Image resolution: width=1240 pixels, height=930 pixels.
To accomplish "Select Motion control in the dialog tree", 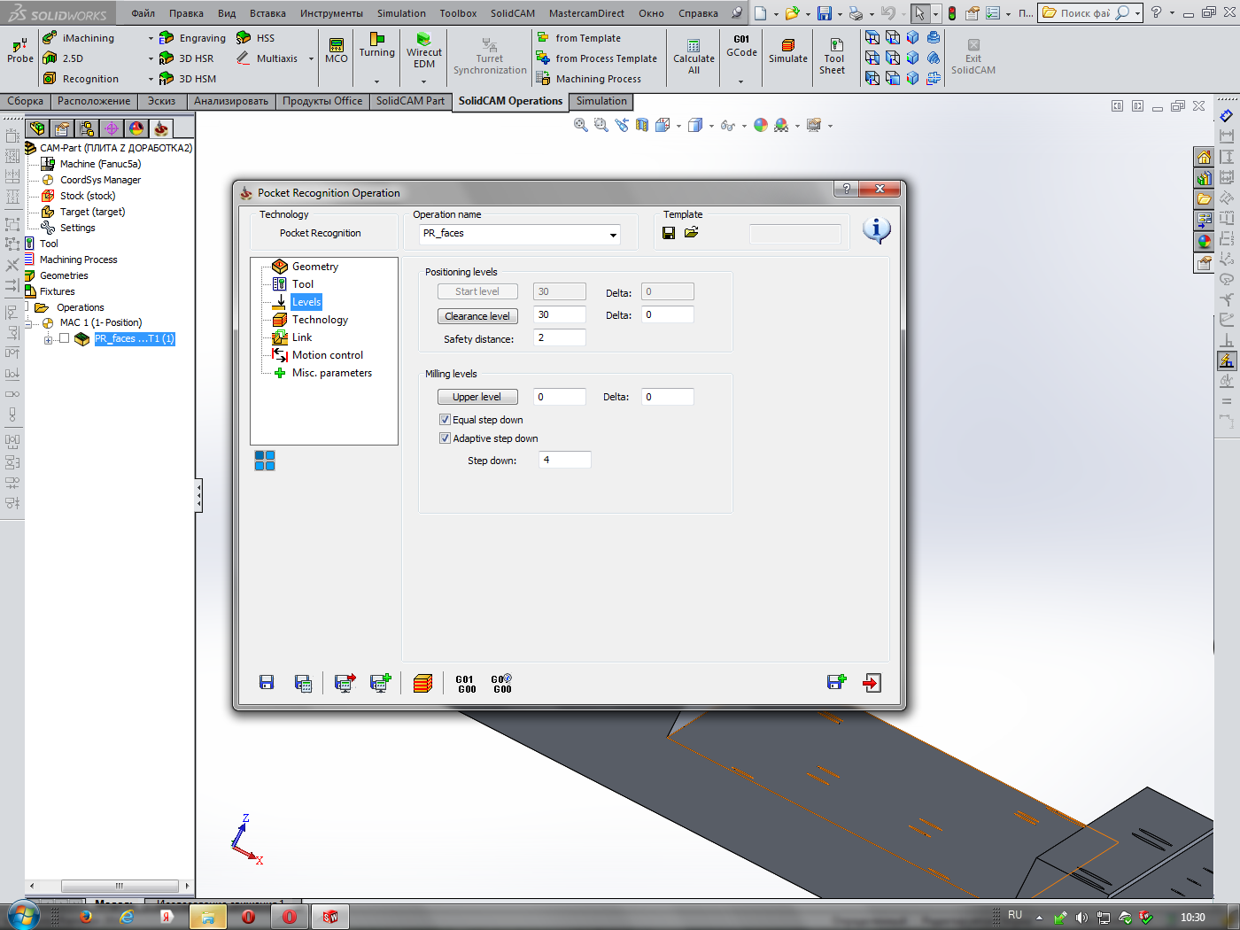I will coord(328,355).
